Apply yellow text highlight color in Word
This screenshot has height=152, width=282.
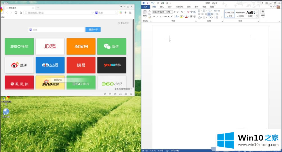(x=181, y=17)
